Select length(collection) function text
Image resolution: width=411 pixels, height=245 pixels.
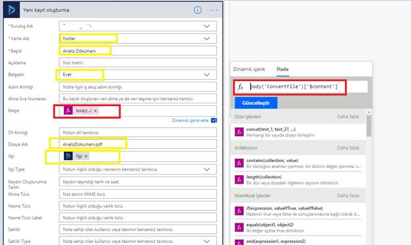coord(263,177)
